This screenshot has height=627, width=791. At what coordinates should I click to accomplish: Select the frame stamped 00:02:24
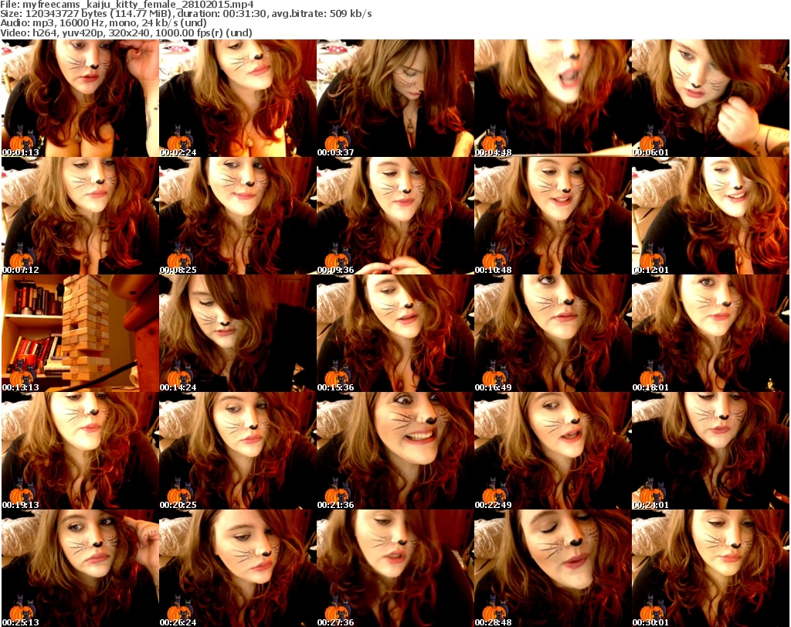pos(238,98)
